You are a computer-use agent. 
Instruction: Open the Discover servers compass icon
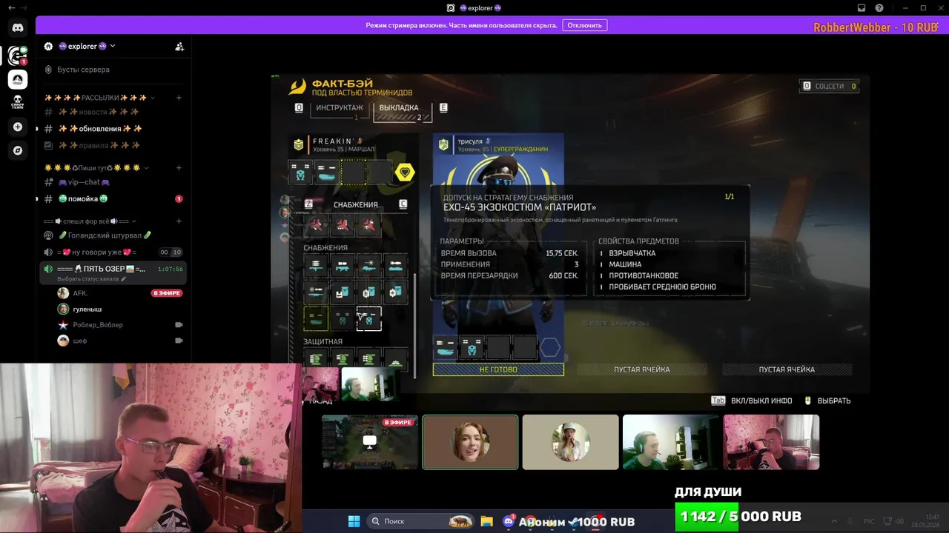click(x=18, y=150)
